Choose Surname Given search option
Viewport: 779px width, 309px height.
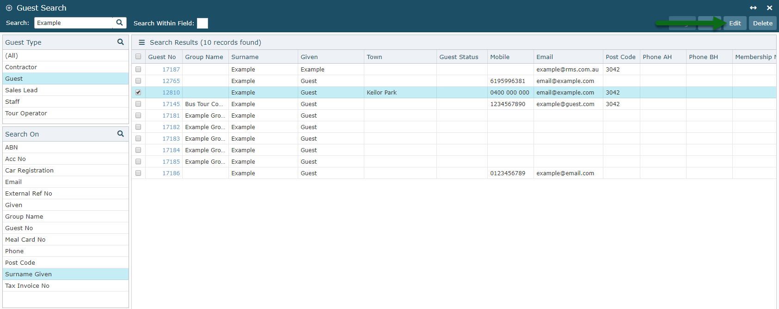click(x=66, y=274)
